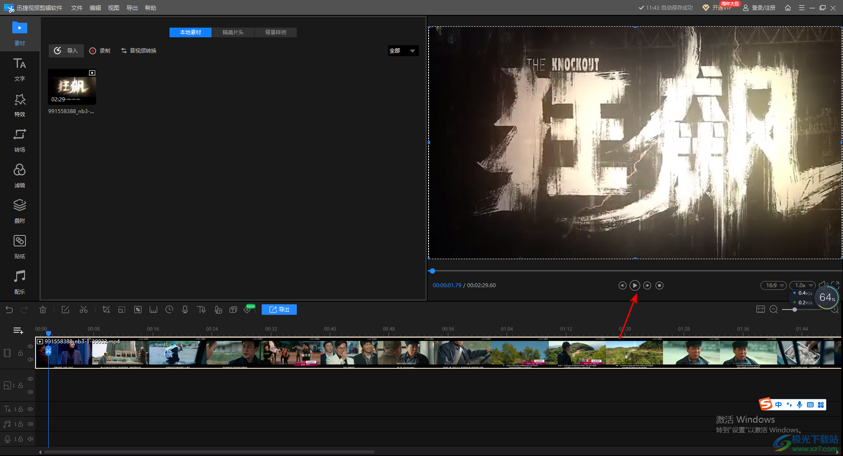Open the 叠附 overlays panel
This screenshot has width=843, height=456.
20,211
